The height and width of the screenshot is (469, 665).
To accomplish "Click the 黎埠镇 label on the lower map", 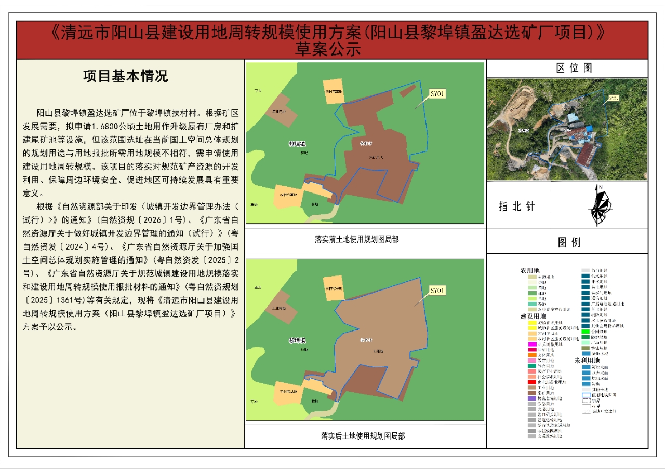I will tap(298, 341).
